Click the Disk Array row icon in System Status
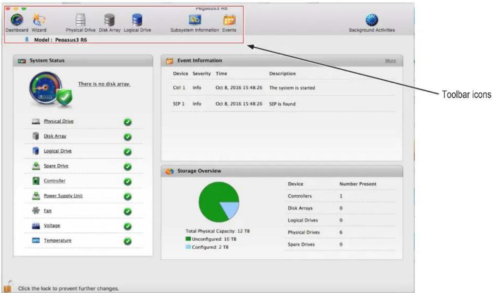The image size is (492, 293). (x=36, y=136)
